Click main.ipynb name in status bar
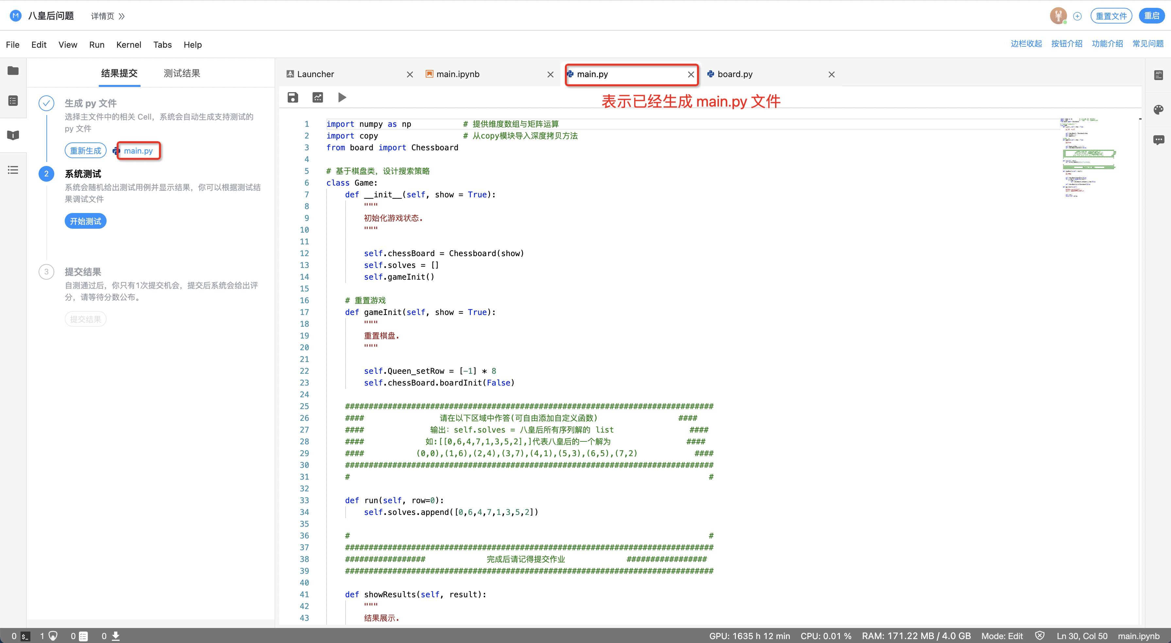 click(1139, 636)
